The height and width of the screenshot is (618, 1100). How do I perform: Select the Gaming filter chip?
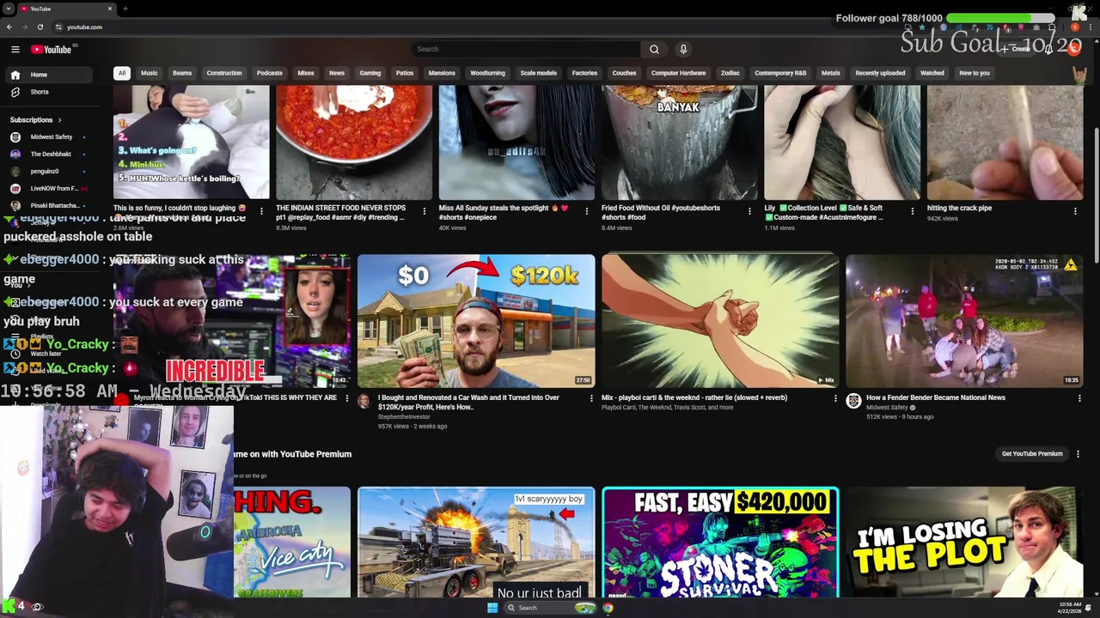[370, 73]
